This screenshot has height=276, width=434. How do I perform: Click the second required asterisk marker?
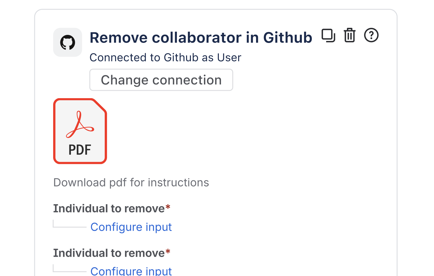pyautogui.click(x=168, y=252)
